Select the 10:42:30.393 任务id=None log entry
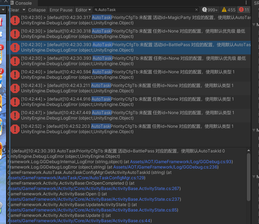Viewport: 259px width, 224px height. coord(129,61)
